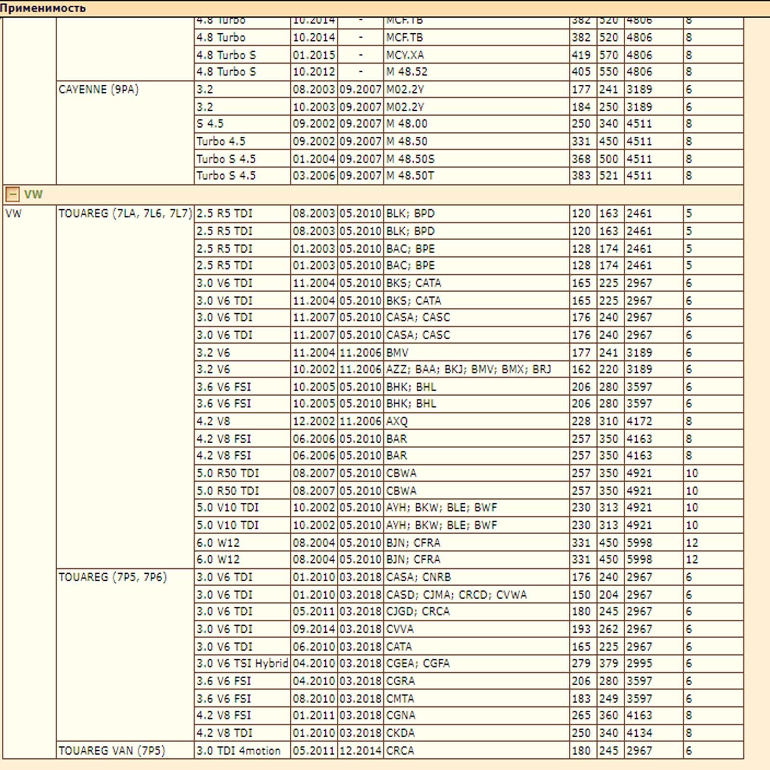Click the AZZ; BAA; BKJ engine codes cell
Image resolution: width=770 pixels, height=770 pixels.
click(468, 370)
